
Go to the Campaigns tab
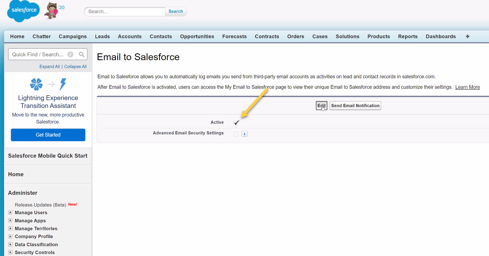[x=73, y=36]
